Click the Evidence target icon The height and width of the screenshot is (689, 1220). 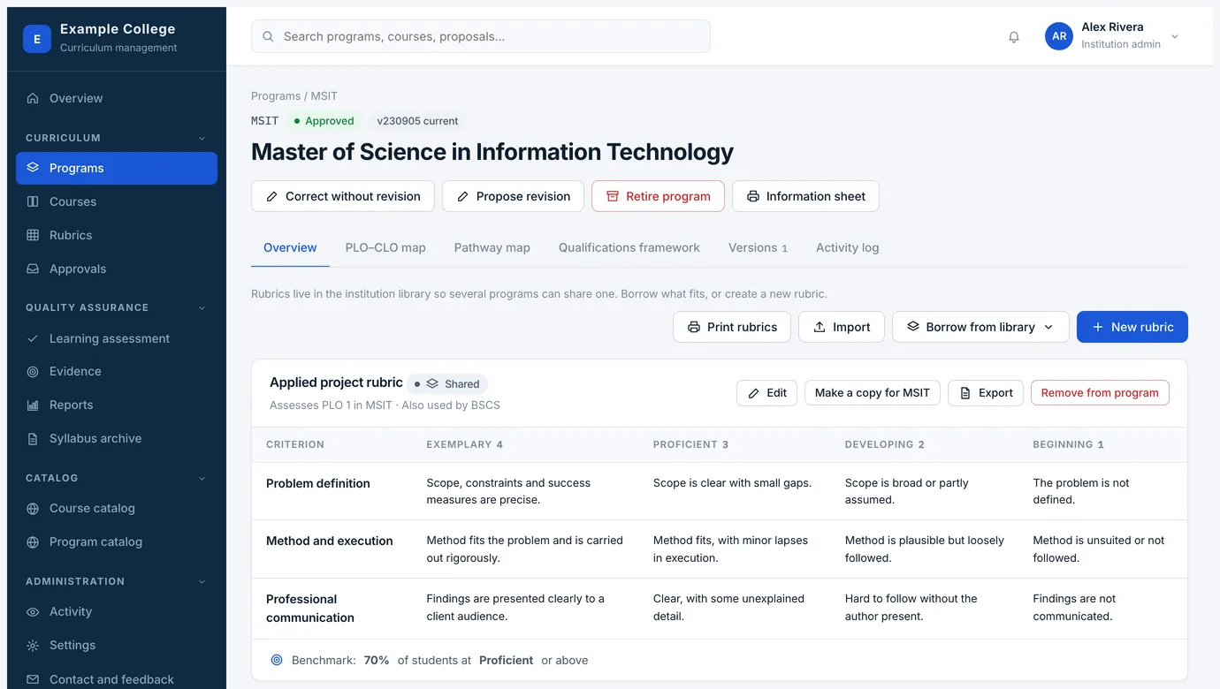coord(33,372)
